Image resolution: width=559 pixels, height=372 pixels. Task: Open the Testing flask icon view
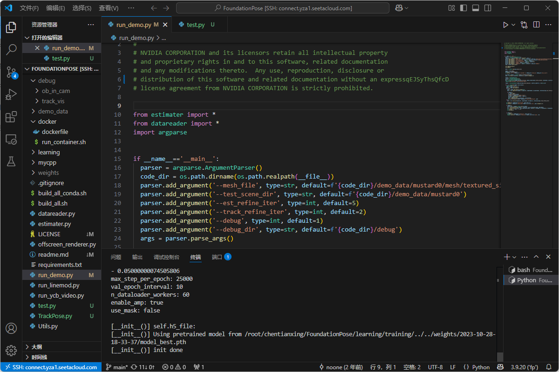(x=11, y=161)
